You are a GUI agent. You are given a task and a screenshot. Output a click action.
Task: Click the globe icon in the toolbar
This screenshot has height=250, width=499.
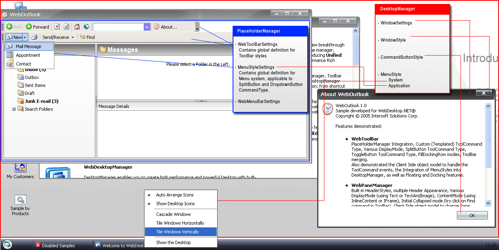pos(86,27)
